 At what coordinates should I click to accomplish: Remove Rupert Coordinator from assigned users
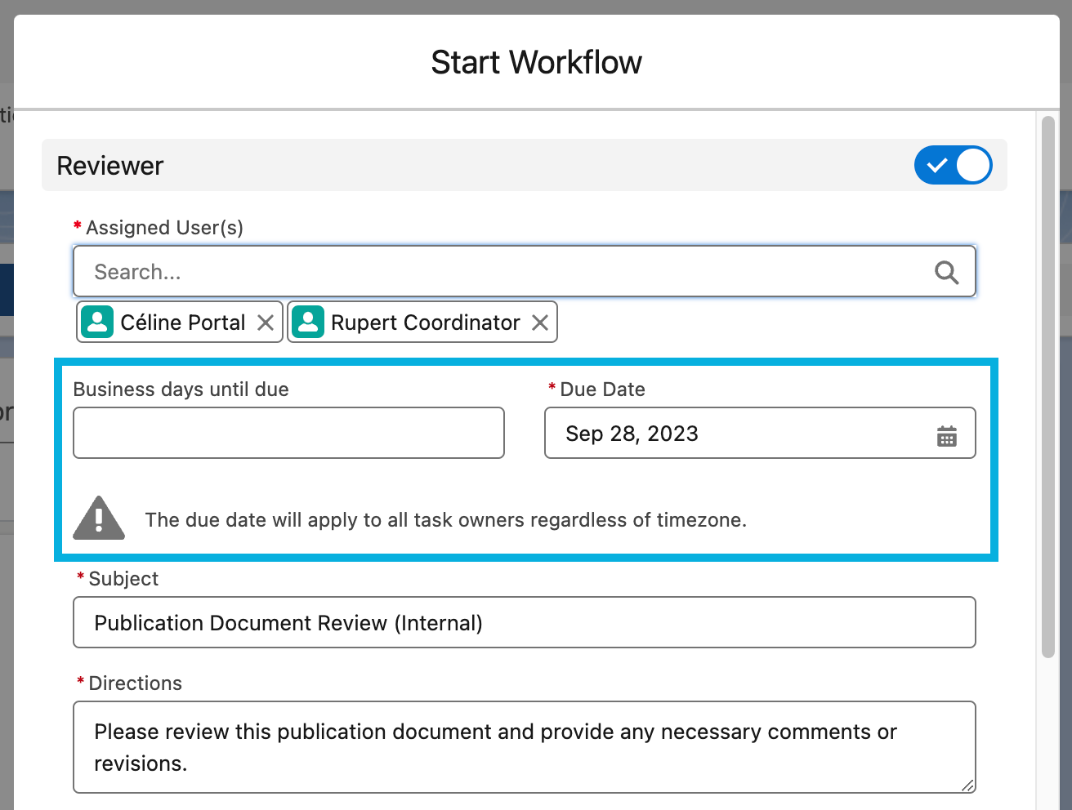pos(540,323)
